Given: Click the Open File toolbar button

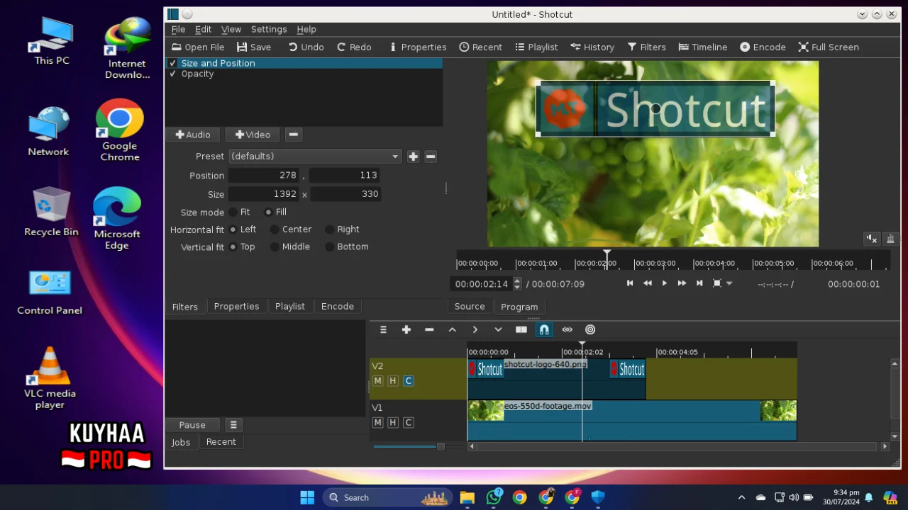Looking at the screenshot, I should pyautogui.click(x=198, y=47).
